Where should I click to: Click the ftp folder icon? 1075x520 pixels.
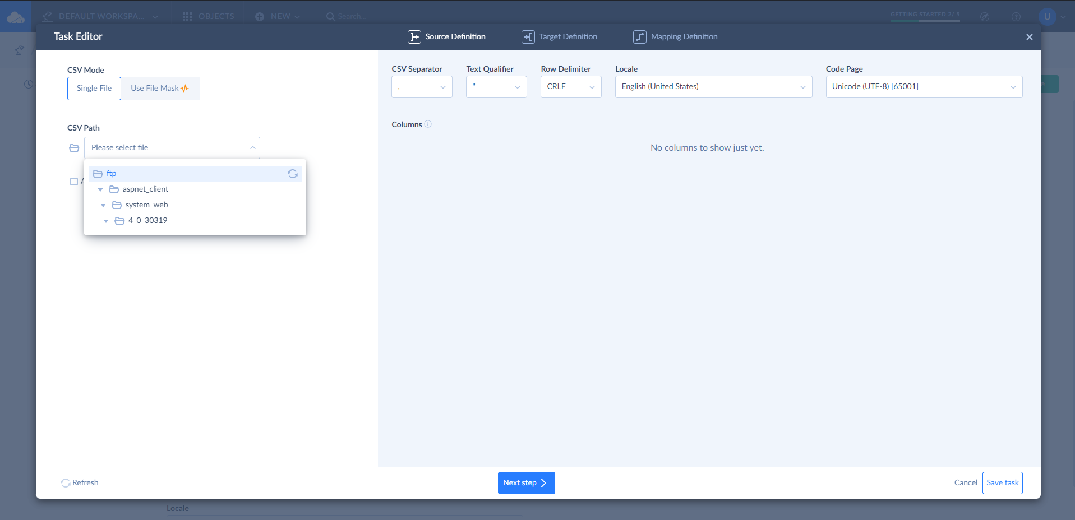[x=98, y=174]
